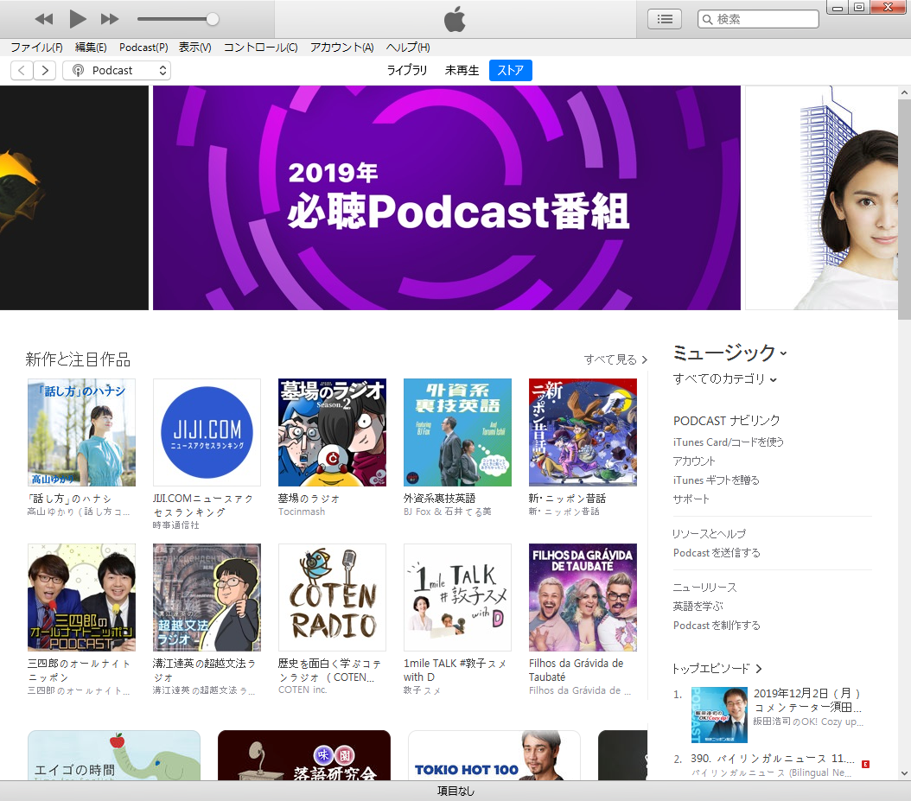Click the COTEN inc. author link

click(303, 690)
